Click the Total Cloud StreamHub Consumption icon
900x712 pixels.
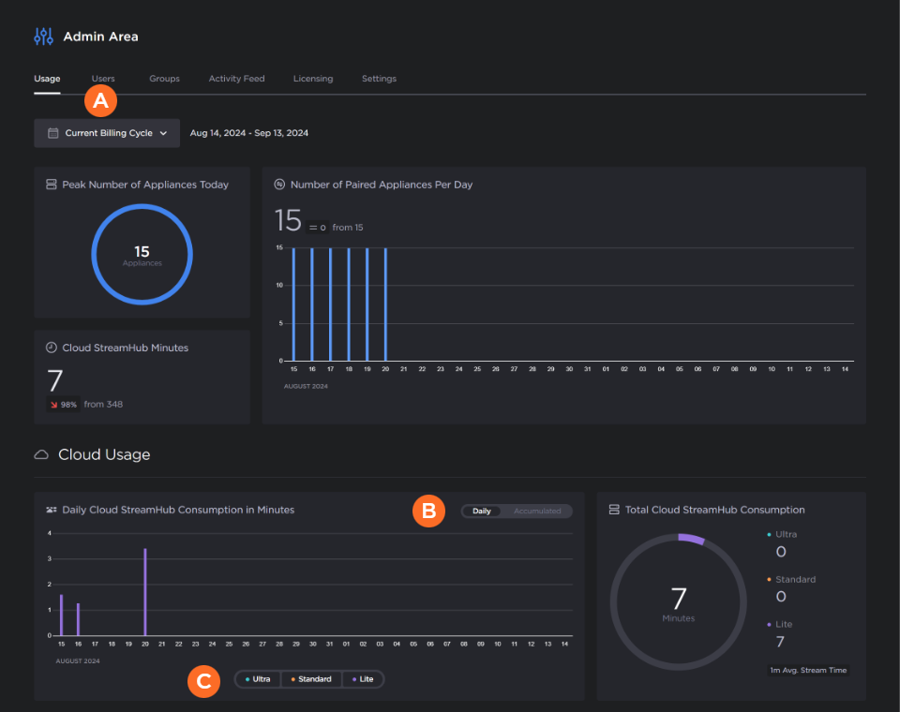(614, 511)
